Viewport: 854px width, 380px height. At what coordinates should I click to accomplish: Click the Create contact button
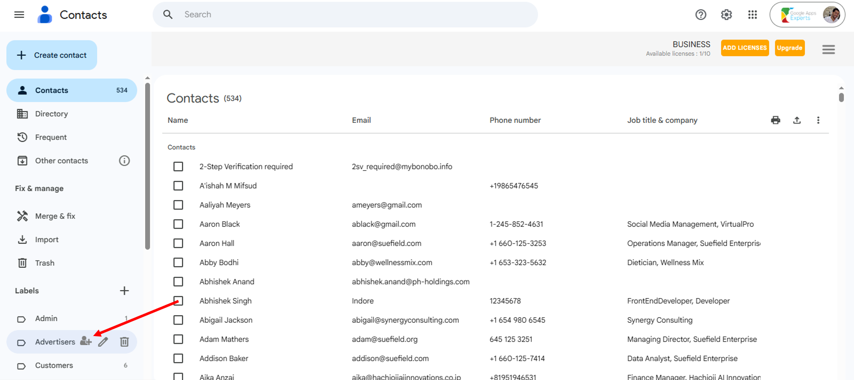click(52, 55)
